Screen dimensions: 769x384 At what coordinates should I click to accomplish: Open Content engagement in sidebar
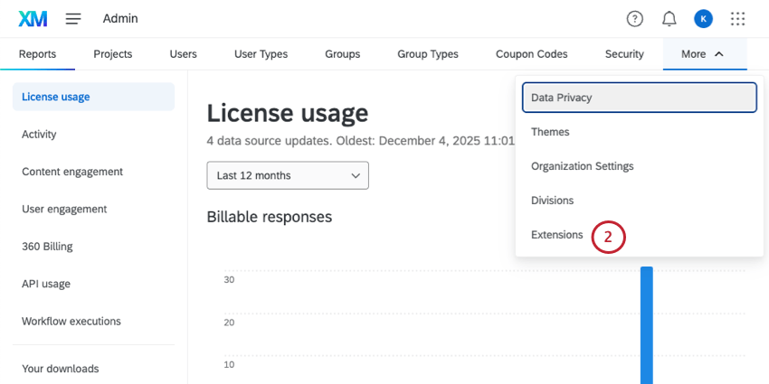coord(72,172)
